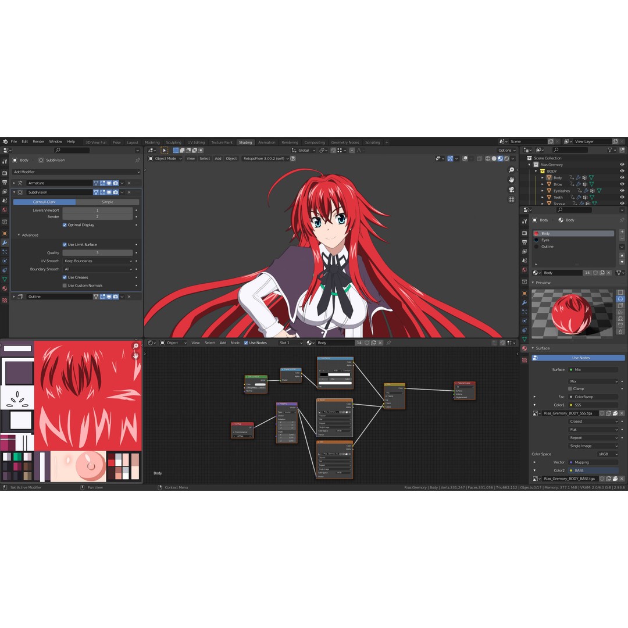The width and height of the screenshot is (628, 628).
Task: Open Slot 1 dropdown in node editor
Action: pyautogui.click(x=291, y=343)
